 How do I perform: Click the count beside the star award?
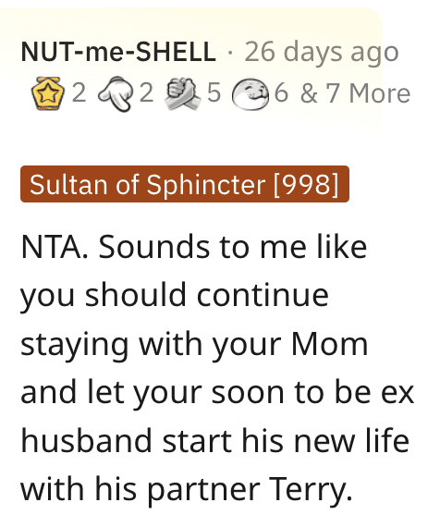[x=79, y=93]
